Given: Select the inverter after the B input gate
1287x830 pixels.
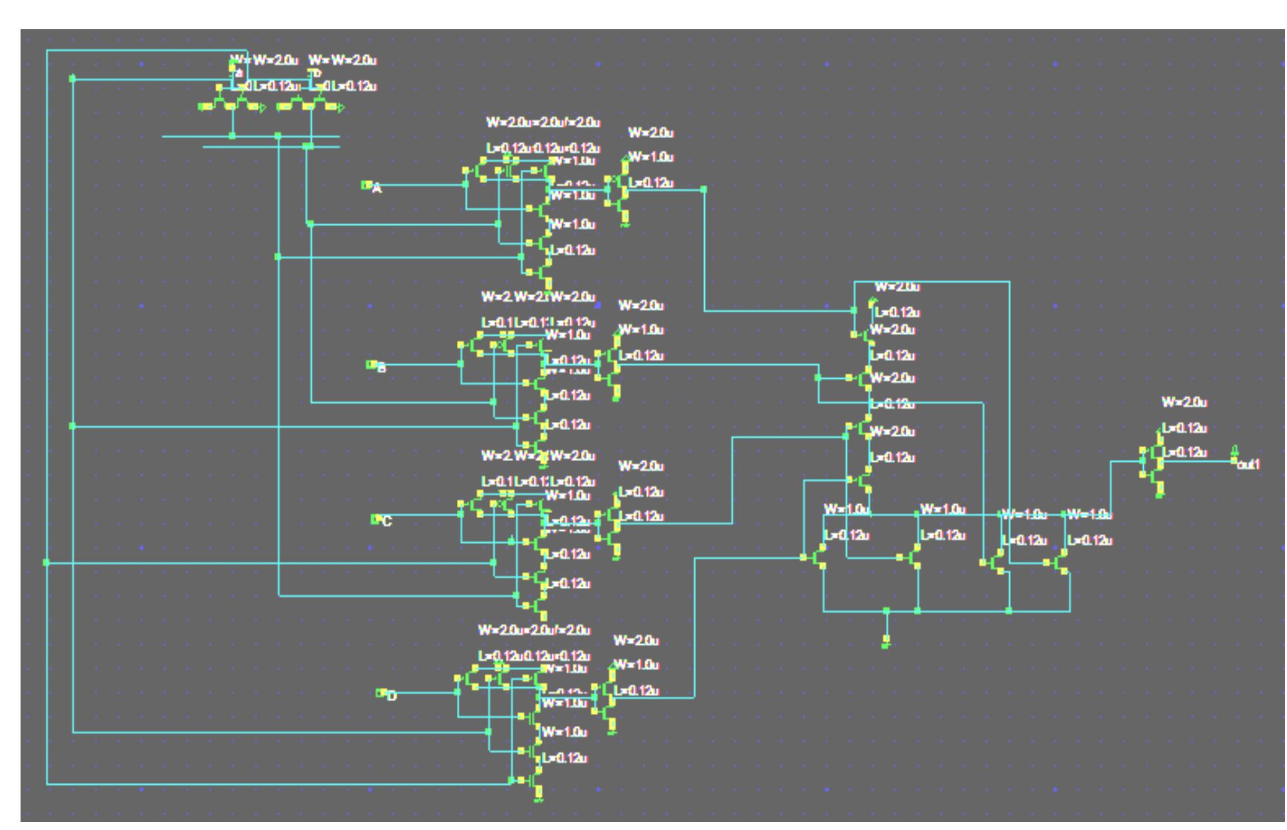Looking at the screenshot, I should coord(609,366).
